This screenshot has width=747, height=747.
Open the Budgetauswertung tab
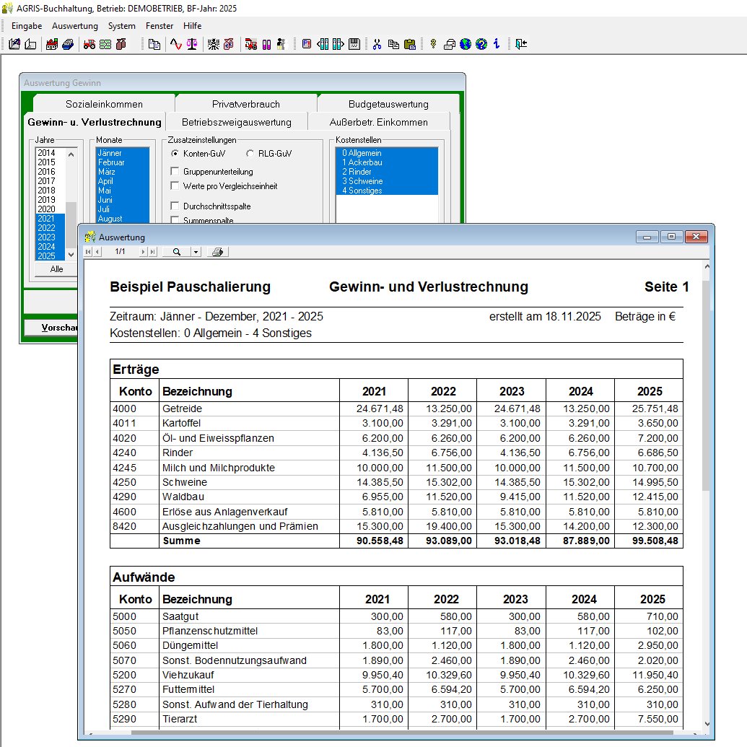[x=388, y=104]
